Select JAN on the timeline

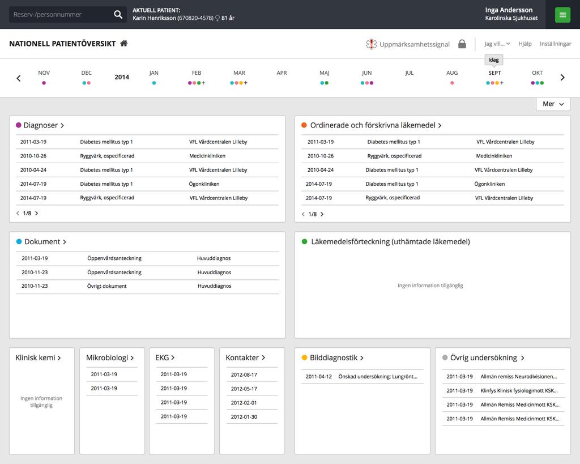pos(154,73)
